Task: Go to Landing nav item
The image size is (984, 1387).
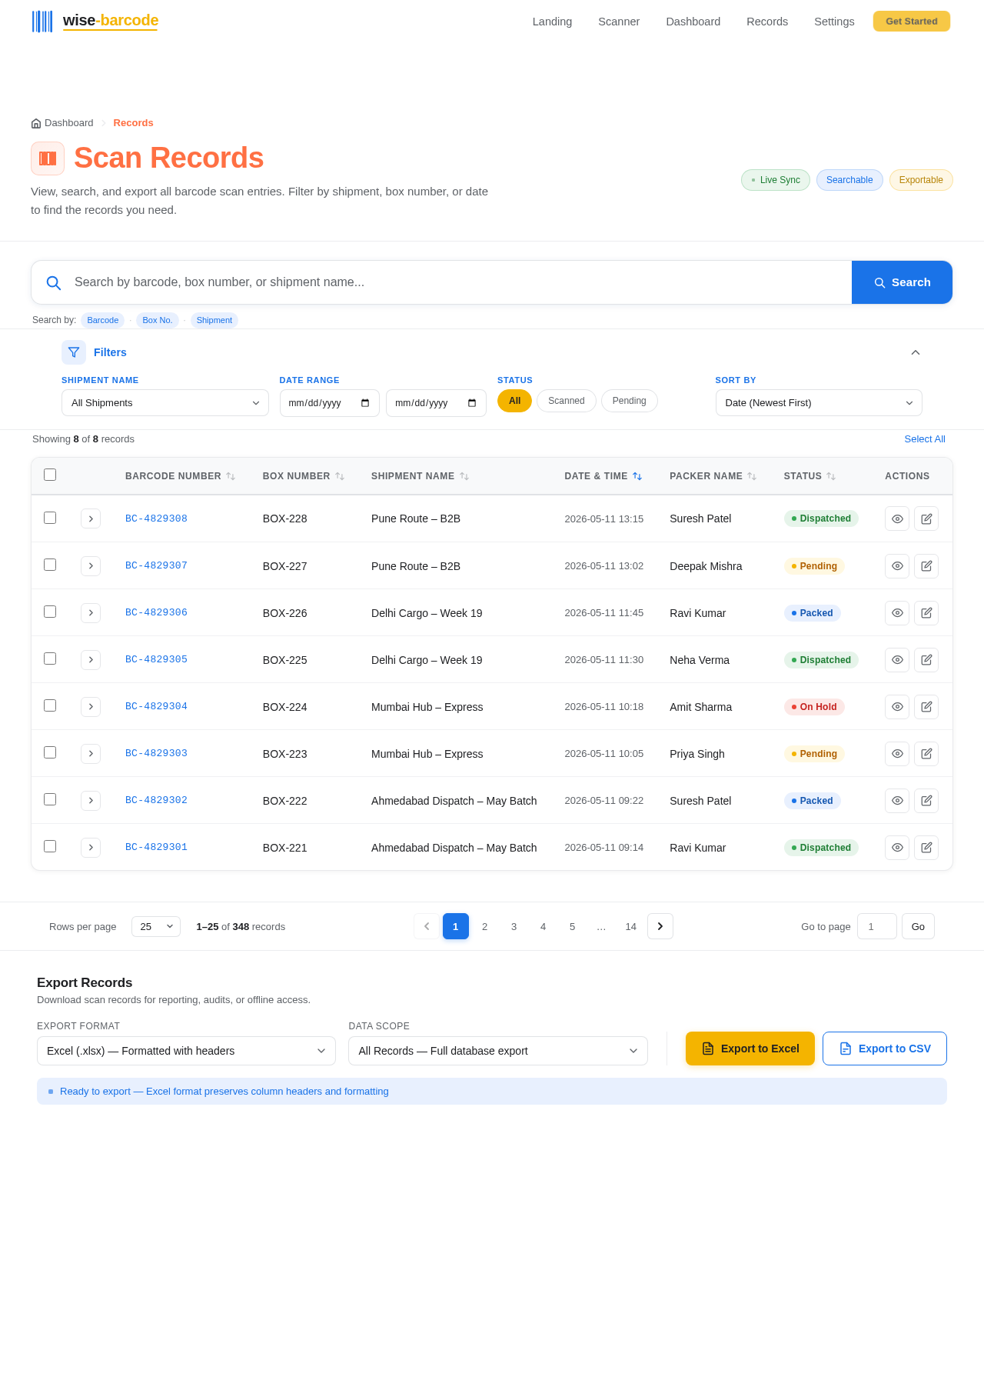Action: [x=552, y=22]
